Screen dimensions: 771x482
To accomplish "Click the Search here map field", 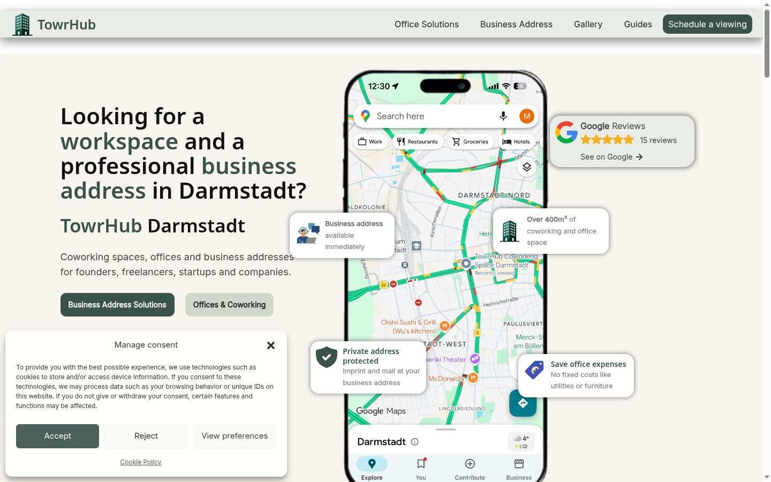I will pyautogui.click(x=446, y=116).
